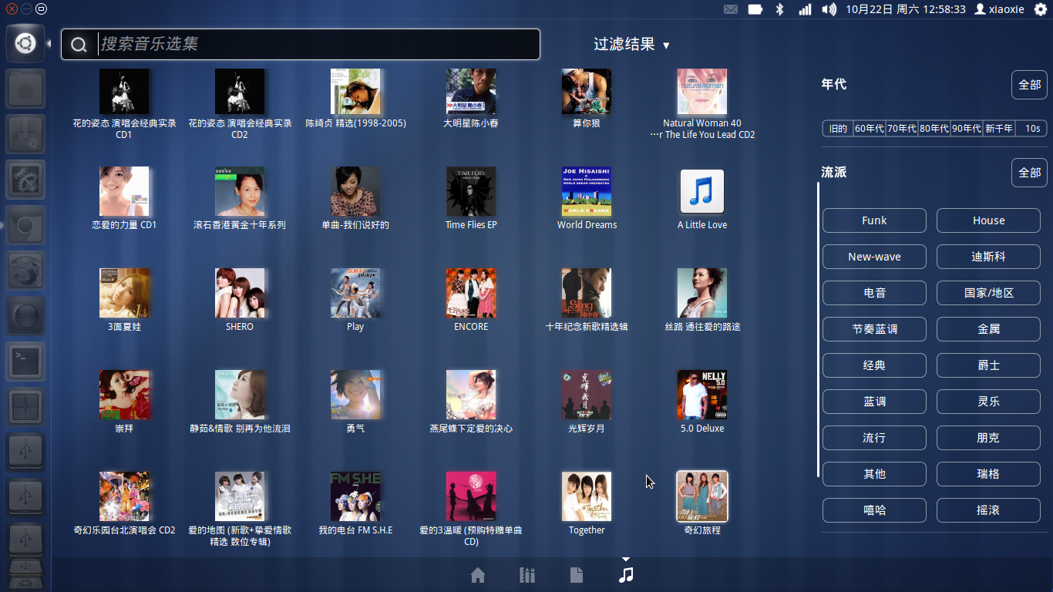Open the Bluetooth indicator

point(779,9)
